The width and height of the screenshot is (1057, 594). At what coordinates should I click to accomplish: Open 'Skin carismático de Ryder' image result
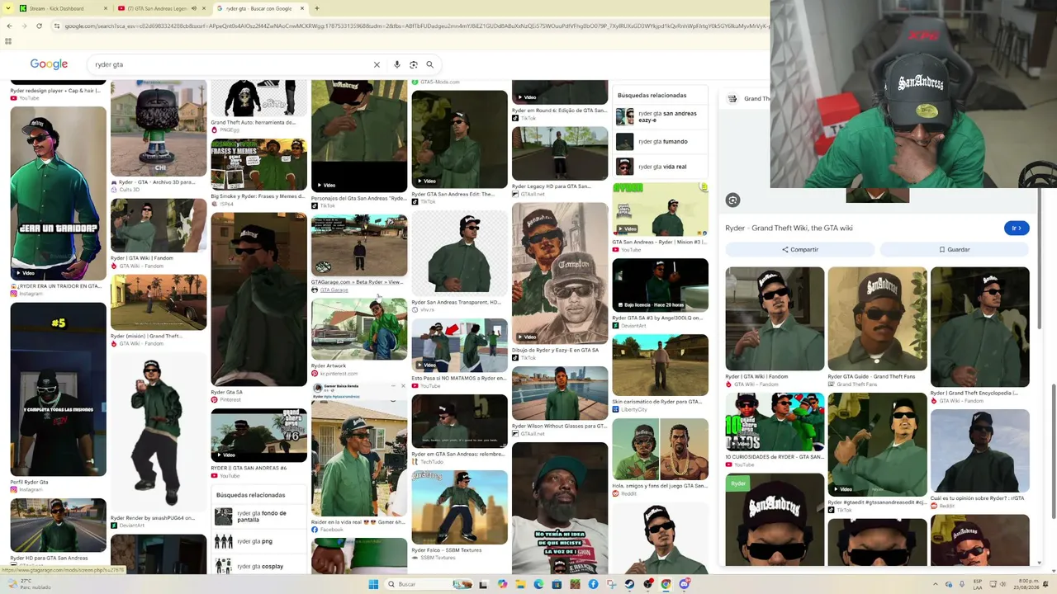click(660, 365)
